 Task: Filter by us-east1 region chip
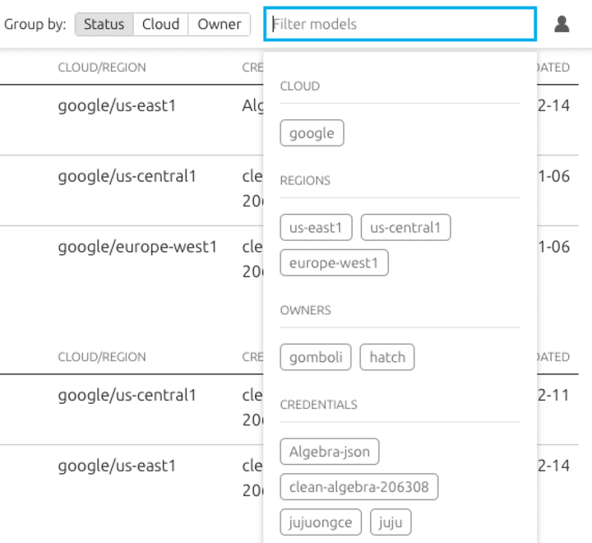click(317, 228)
